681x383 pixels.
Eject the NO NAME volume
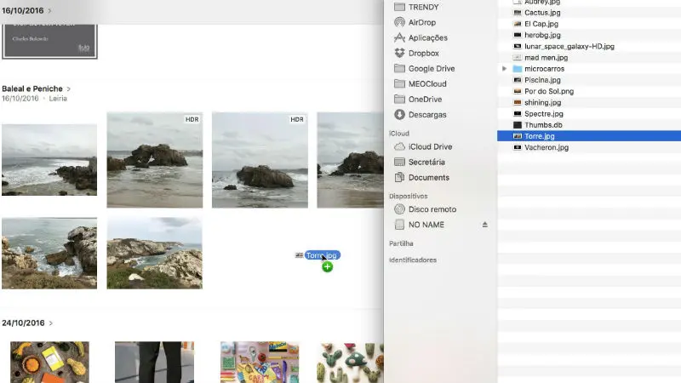pyautogui.click(x=484, y=225)
